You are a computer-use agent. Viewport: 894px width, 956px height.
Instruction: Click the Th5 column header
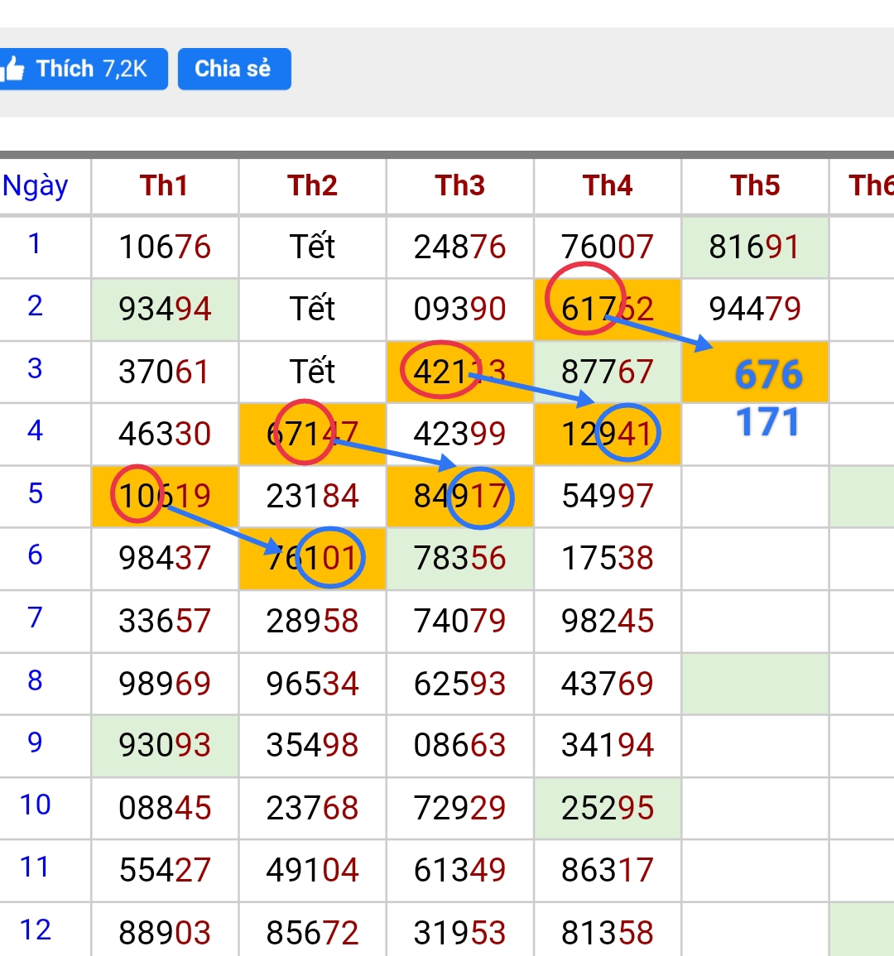pos(754,185)
